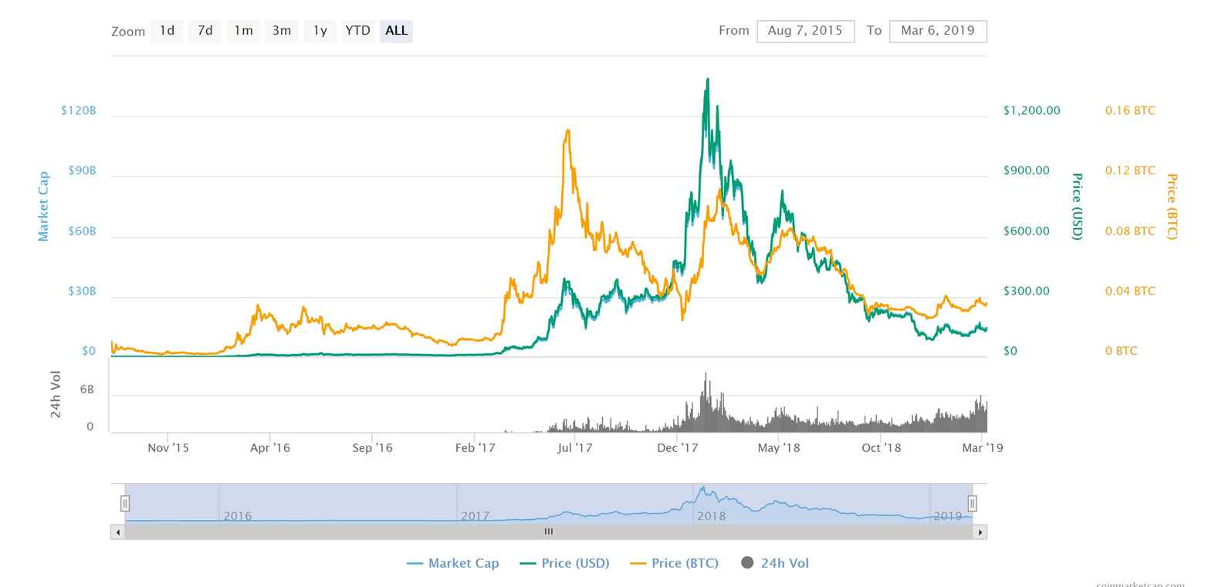
Task: Click the navigator scrollbar right arrow
Action: click(x=980, y=531)
